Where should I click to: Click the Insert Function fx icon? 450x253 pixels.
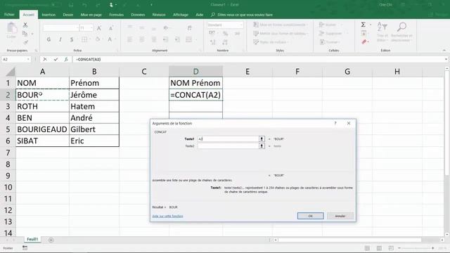pos(66,59)
